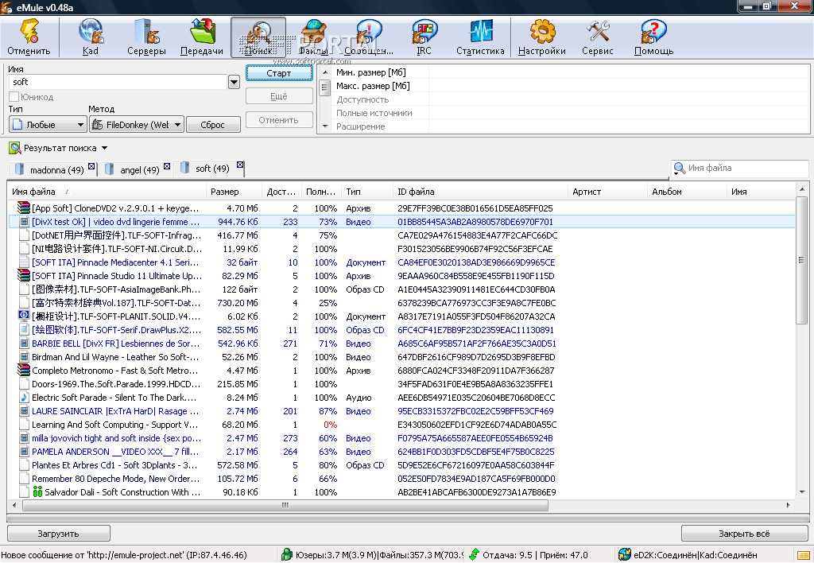Screen dimensions: 814x563
Task: Close the madonna (49) tab
Action: pyautogui.click(x=91, y=166)
